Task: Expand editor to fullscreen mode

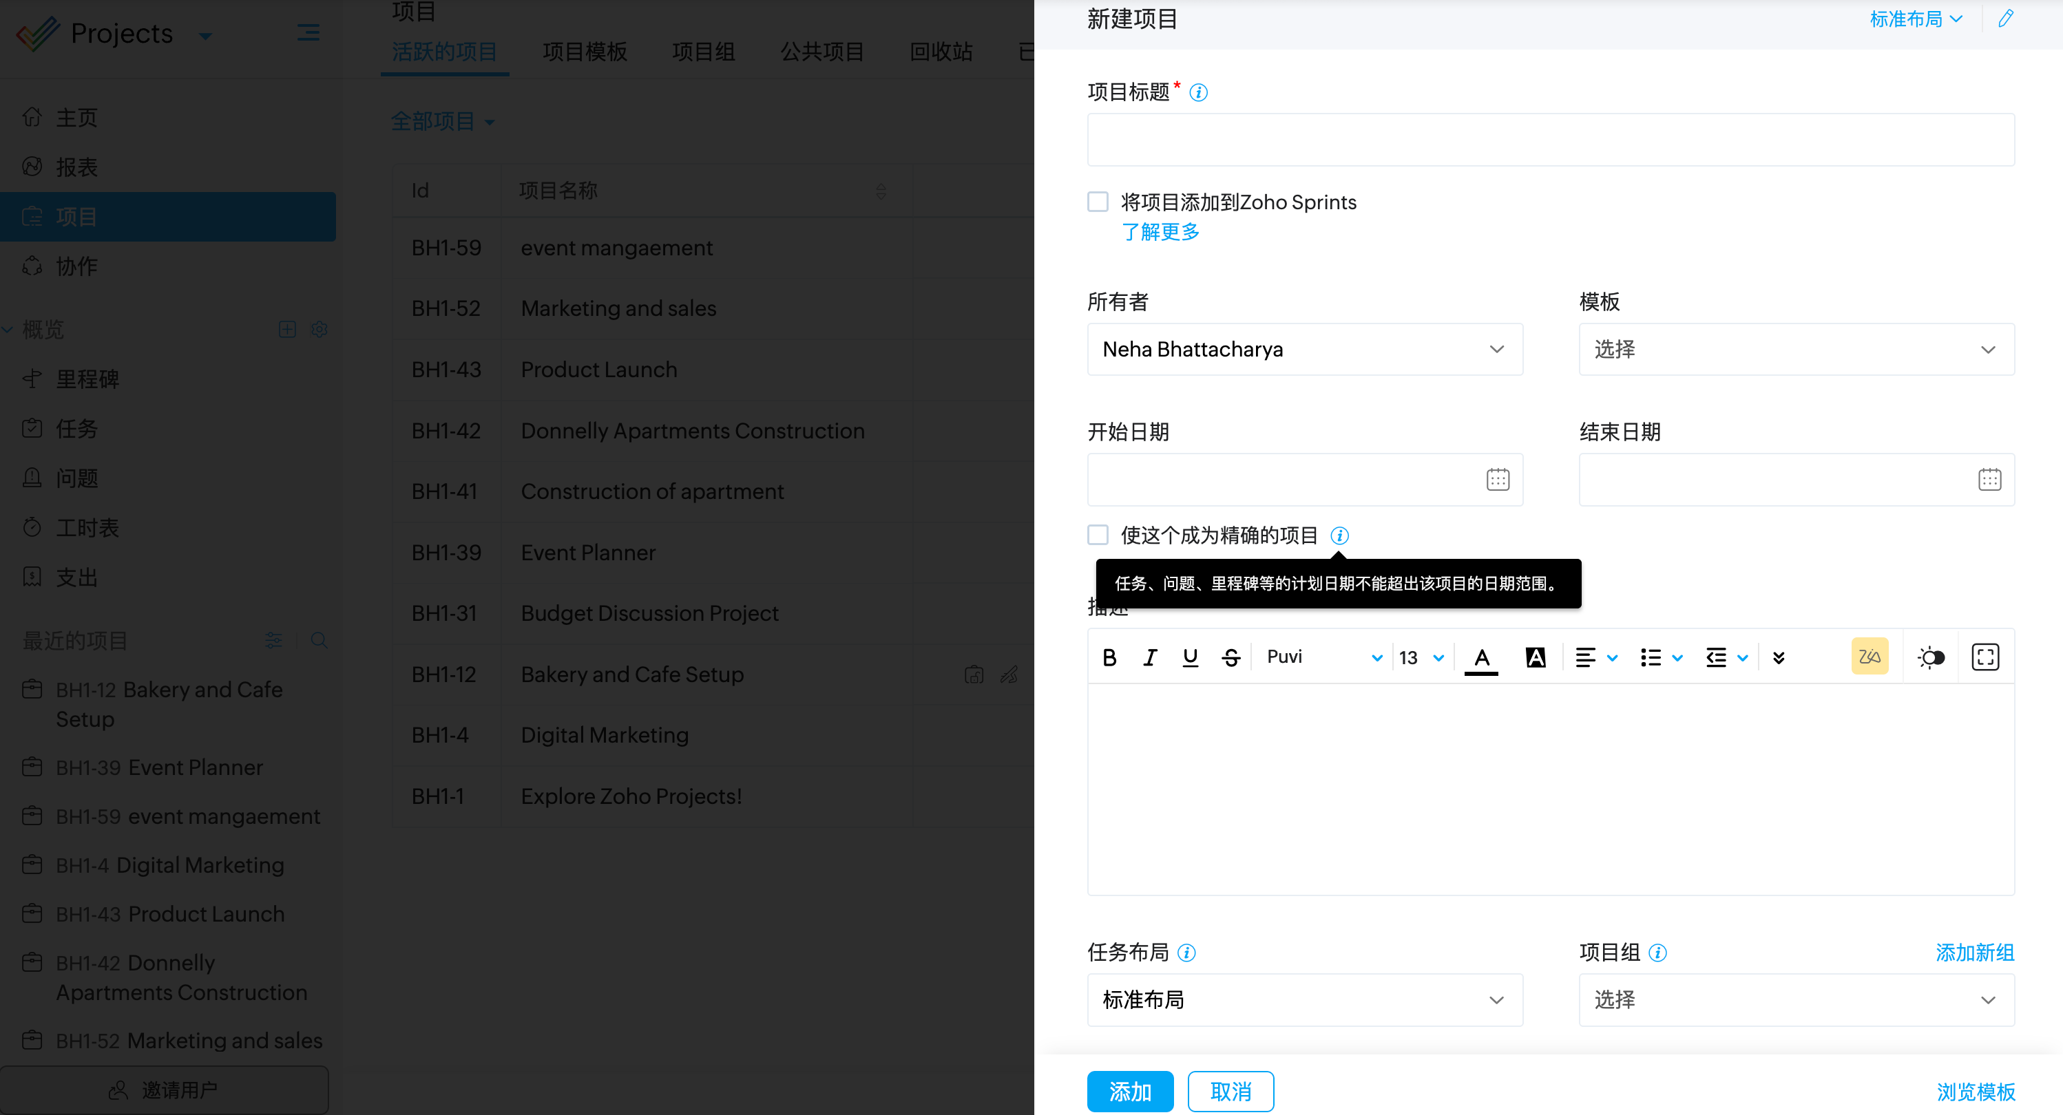Action: point(1985,657)
